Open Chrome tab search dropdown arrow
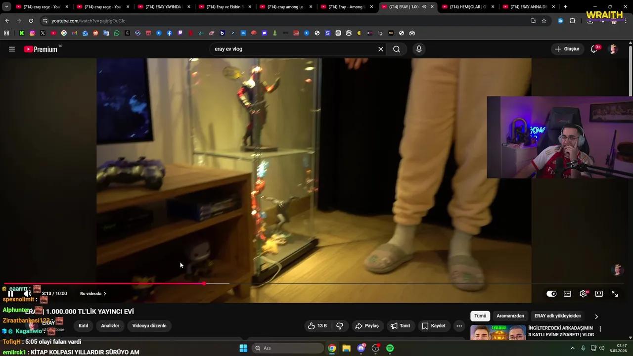Screen dimensions: 633x356 pos(6,7)
